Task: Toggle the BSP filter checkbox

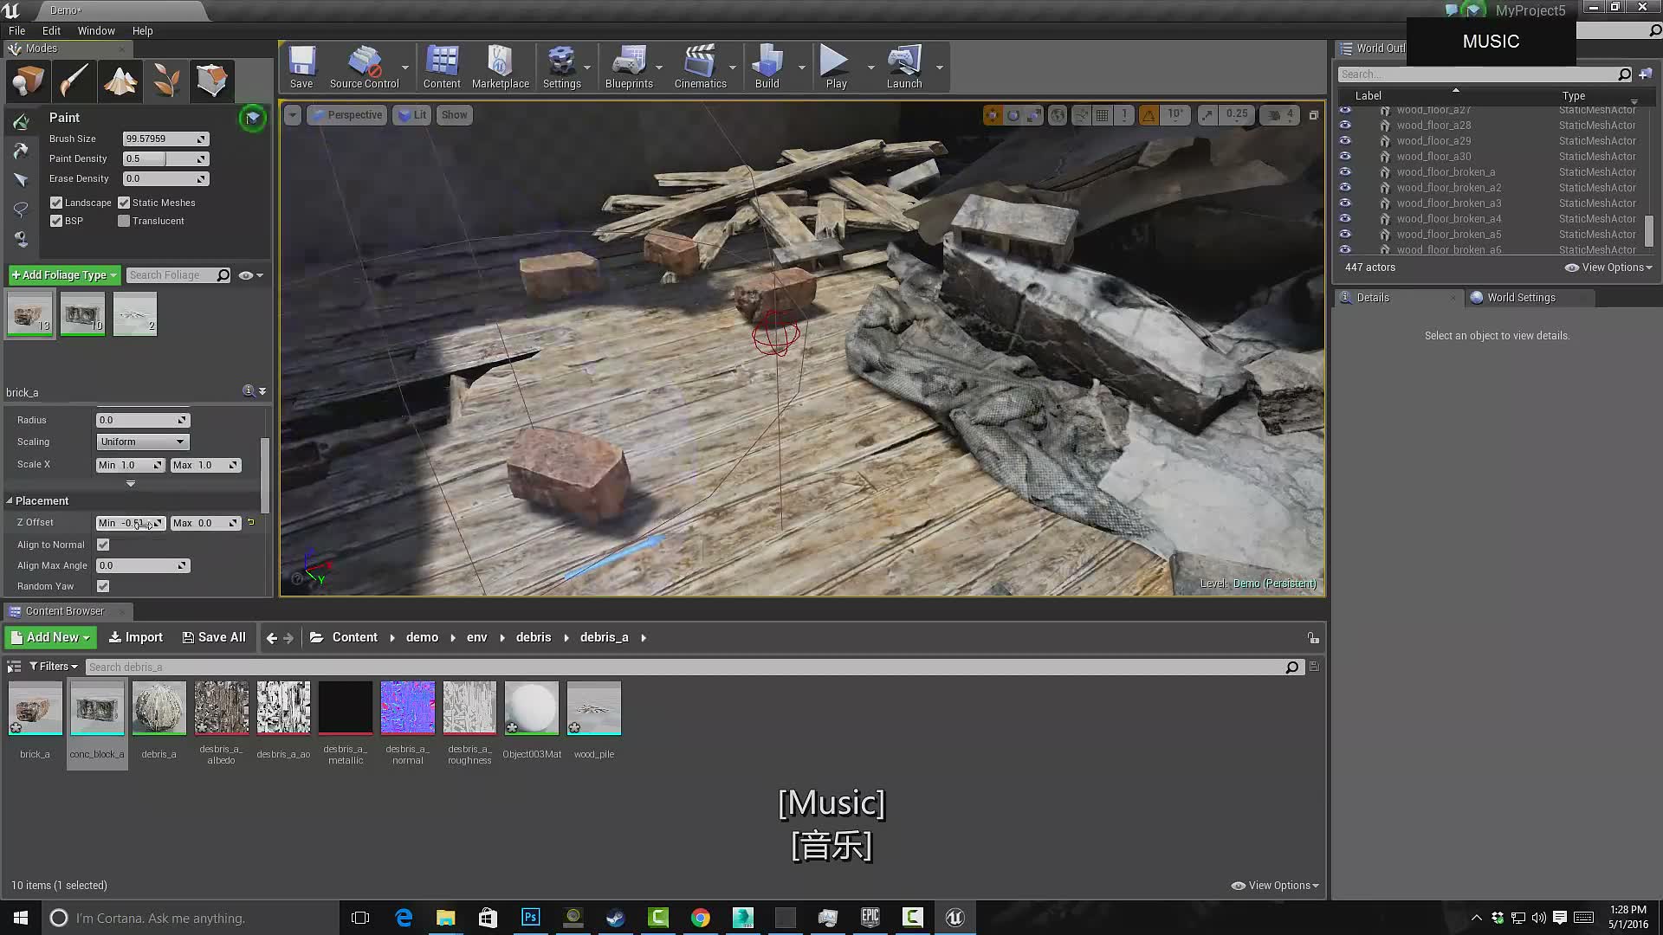Action: [56, 221]
